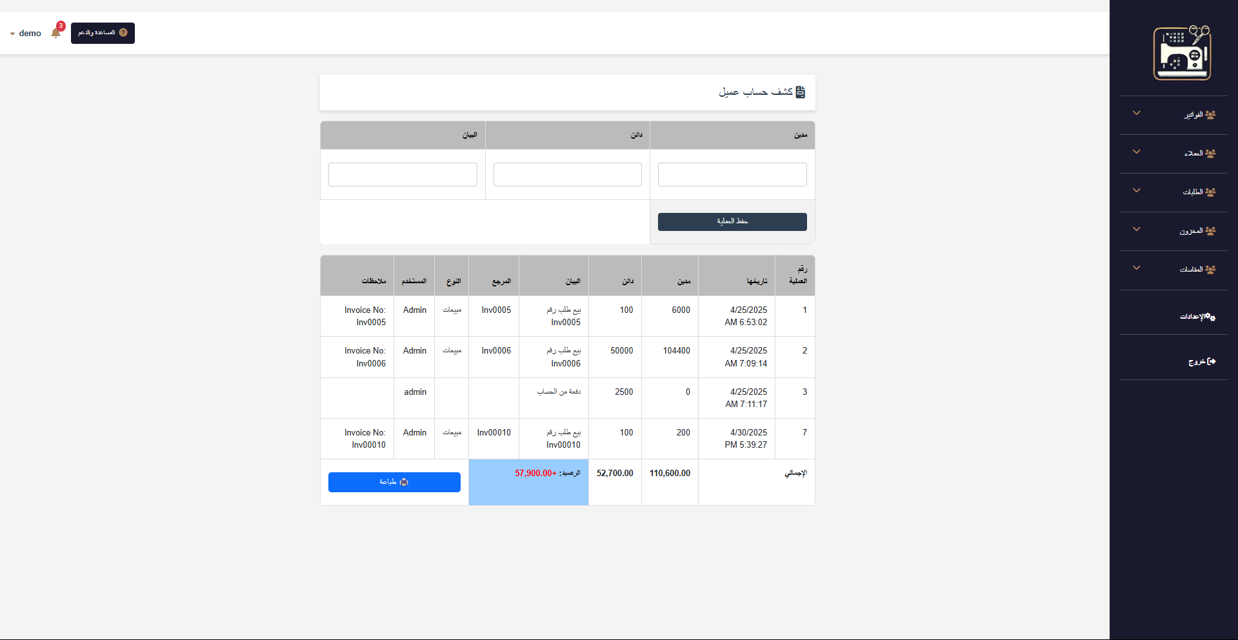The image size is (1238, 640).
Task: Click credit value 2500
Action: [624, 392]
